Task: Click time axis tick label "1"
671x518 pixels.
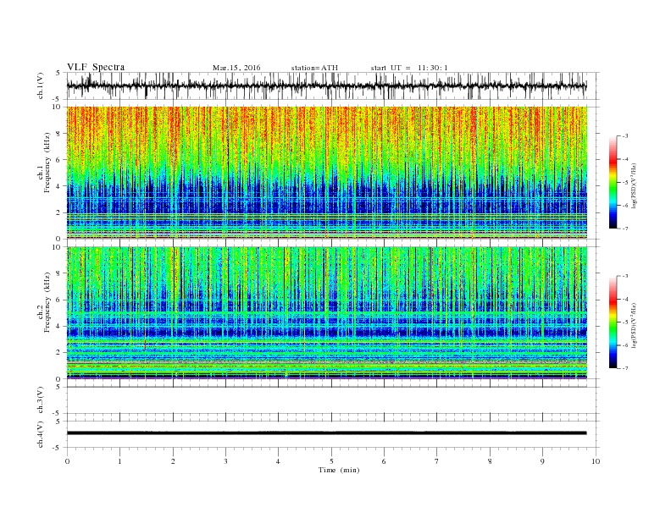Action: pos(119,461)
